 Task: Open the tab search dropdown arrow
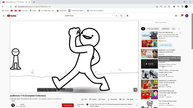173,2
